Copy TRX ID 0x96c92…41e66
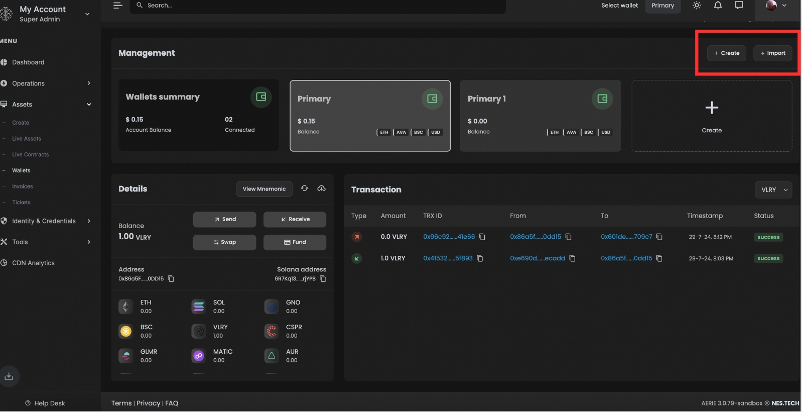The image size is (802, 412). tap(482, 237)
